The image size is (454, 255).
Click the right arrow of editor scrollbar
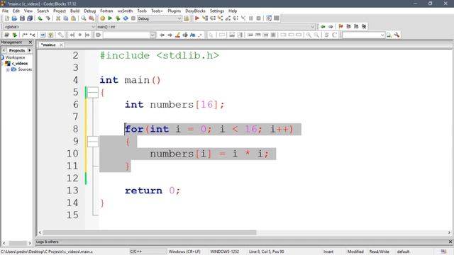click(x=449, y=232)
